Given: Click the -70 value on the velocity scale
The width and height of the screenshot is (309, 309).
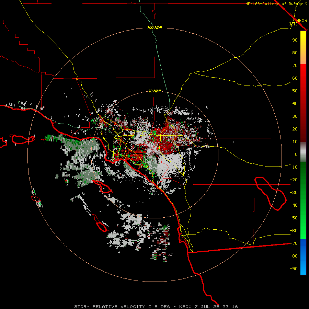Looking at the screenshot, I should 294,243.
